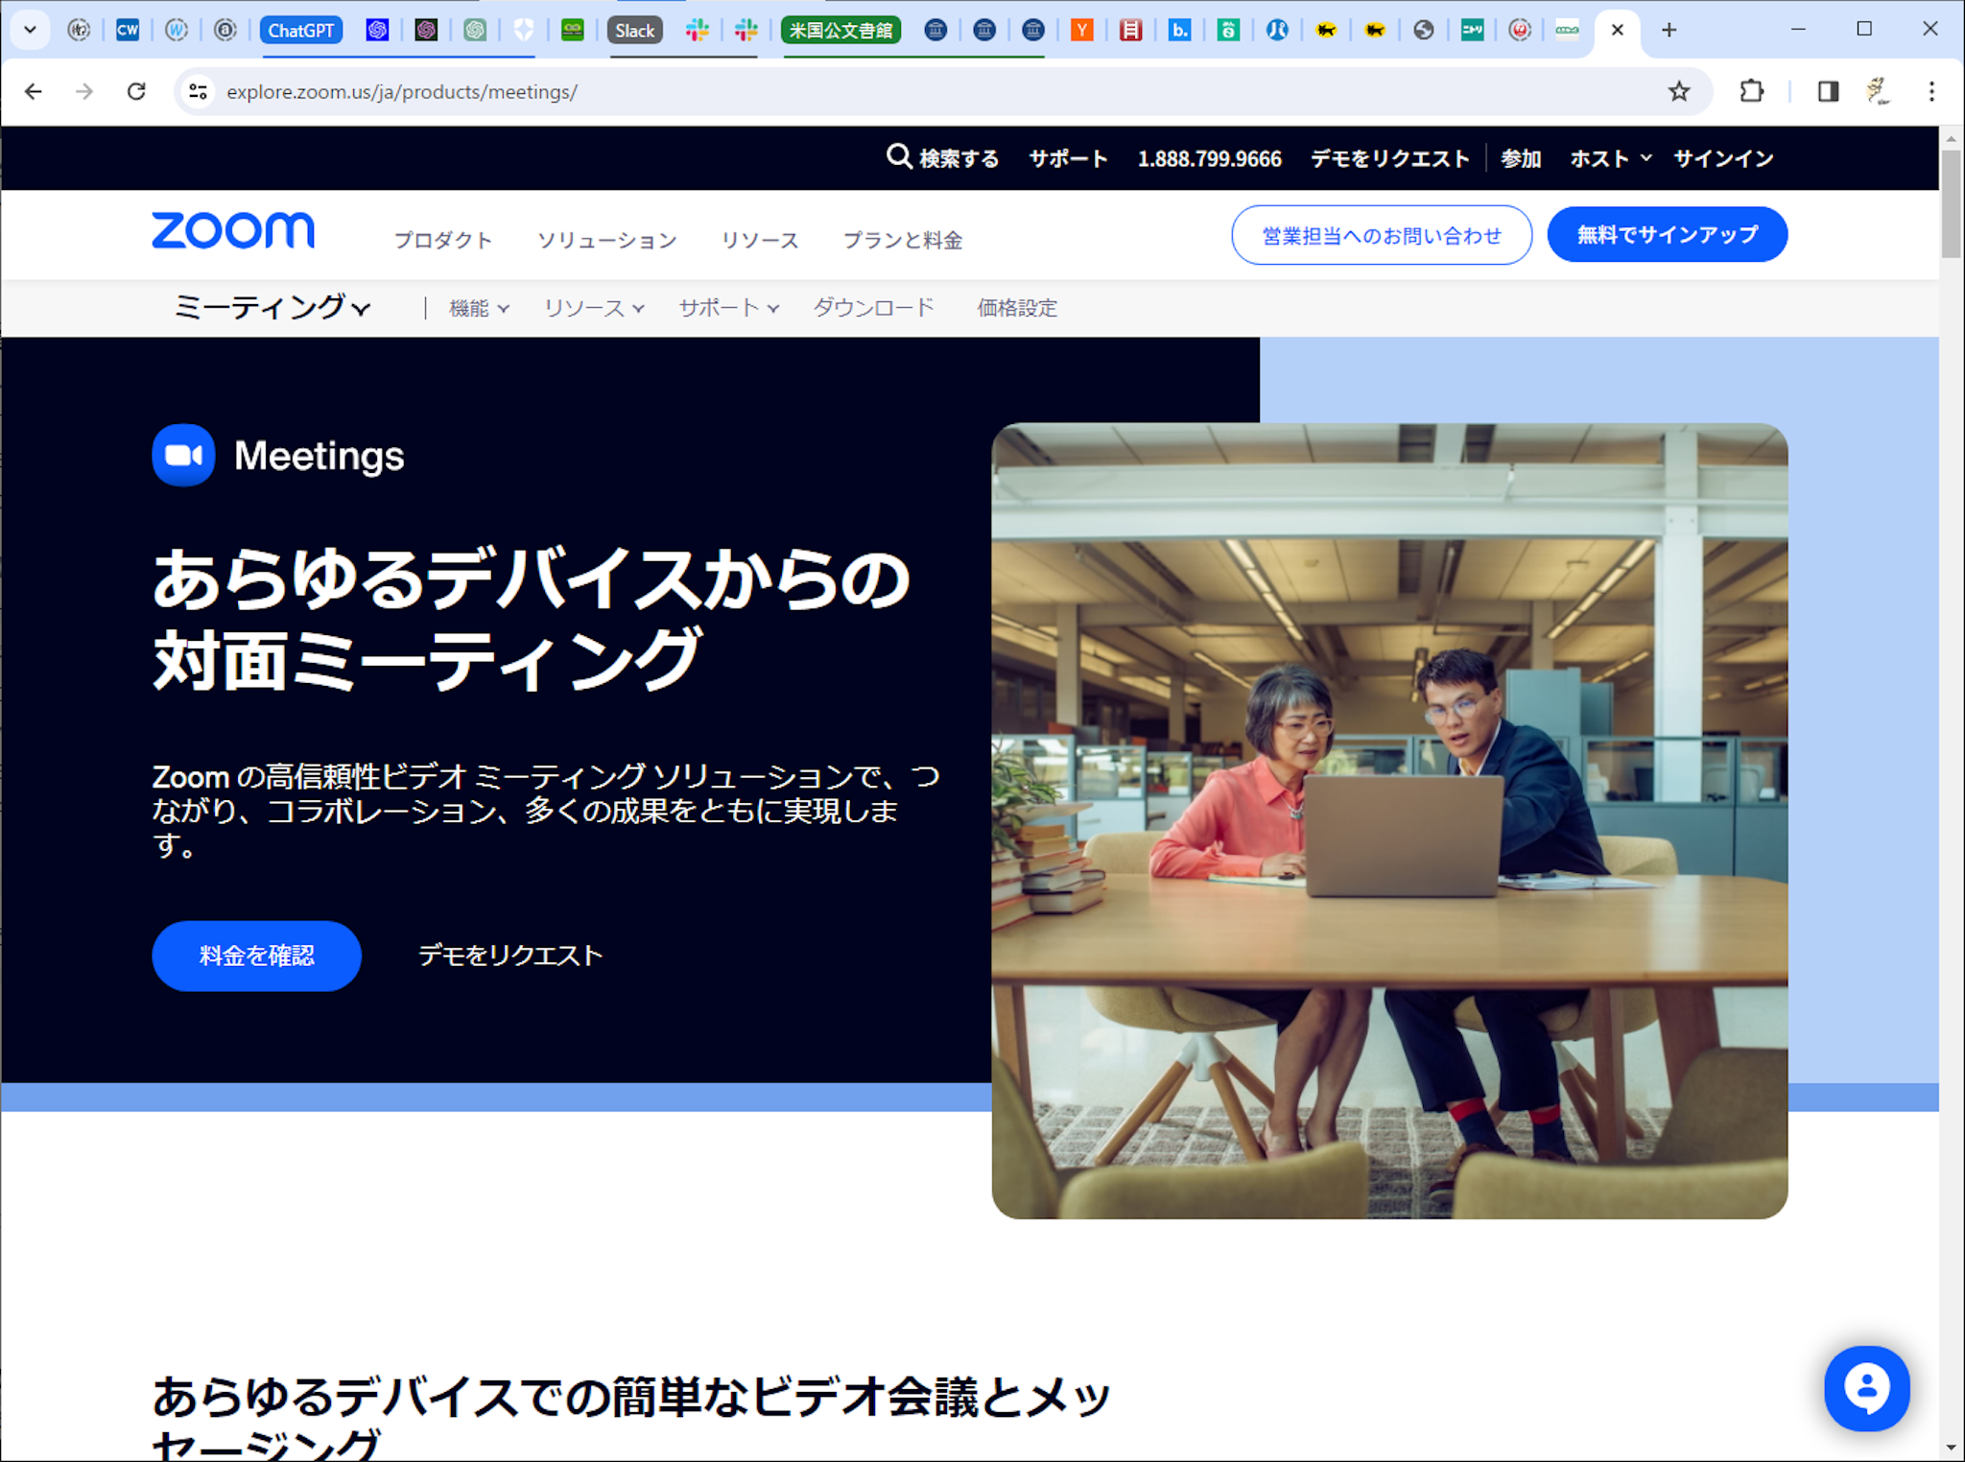Switch to the ChatGPT browser tab
Viewport: 1965px width, 1462px height.
[x=301, y=30]
